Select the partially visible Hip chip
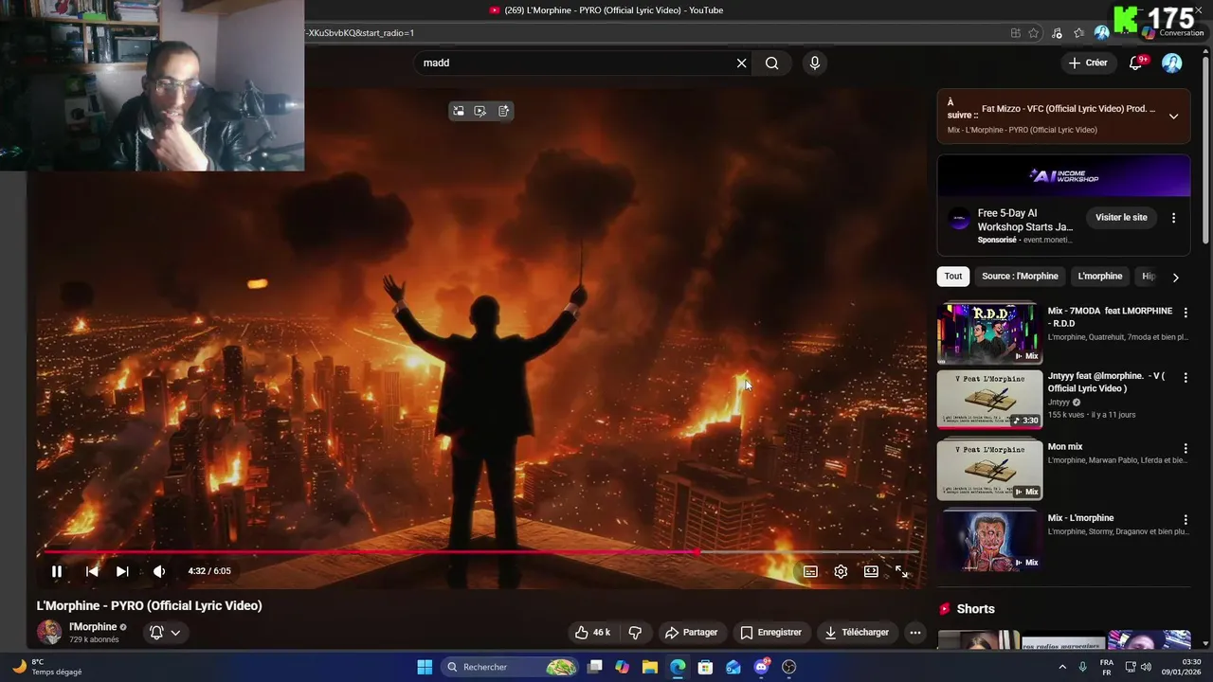 tap(1147, 277)
